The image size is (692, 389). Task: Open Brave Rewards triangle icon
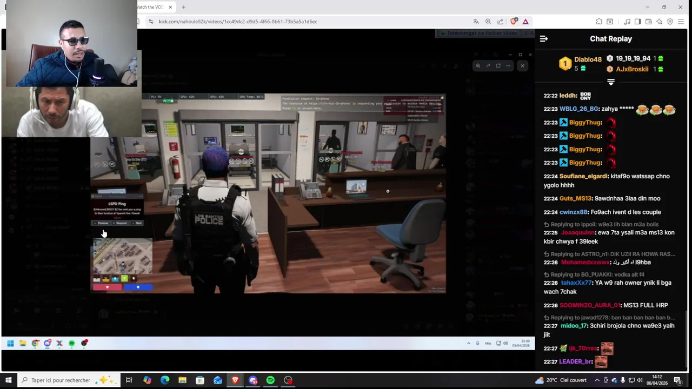525,22
